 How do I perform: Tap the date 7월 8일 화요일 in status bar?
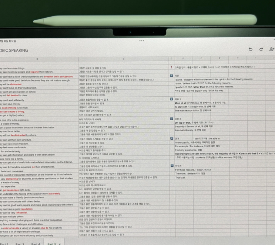tap(8, 41)
